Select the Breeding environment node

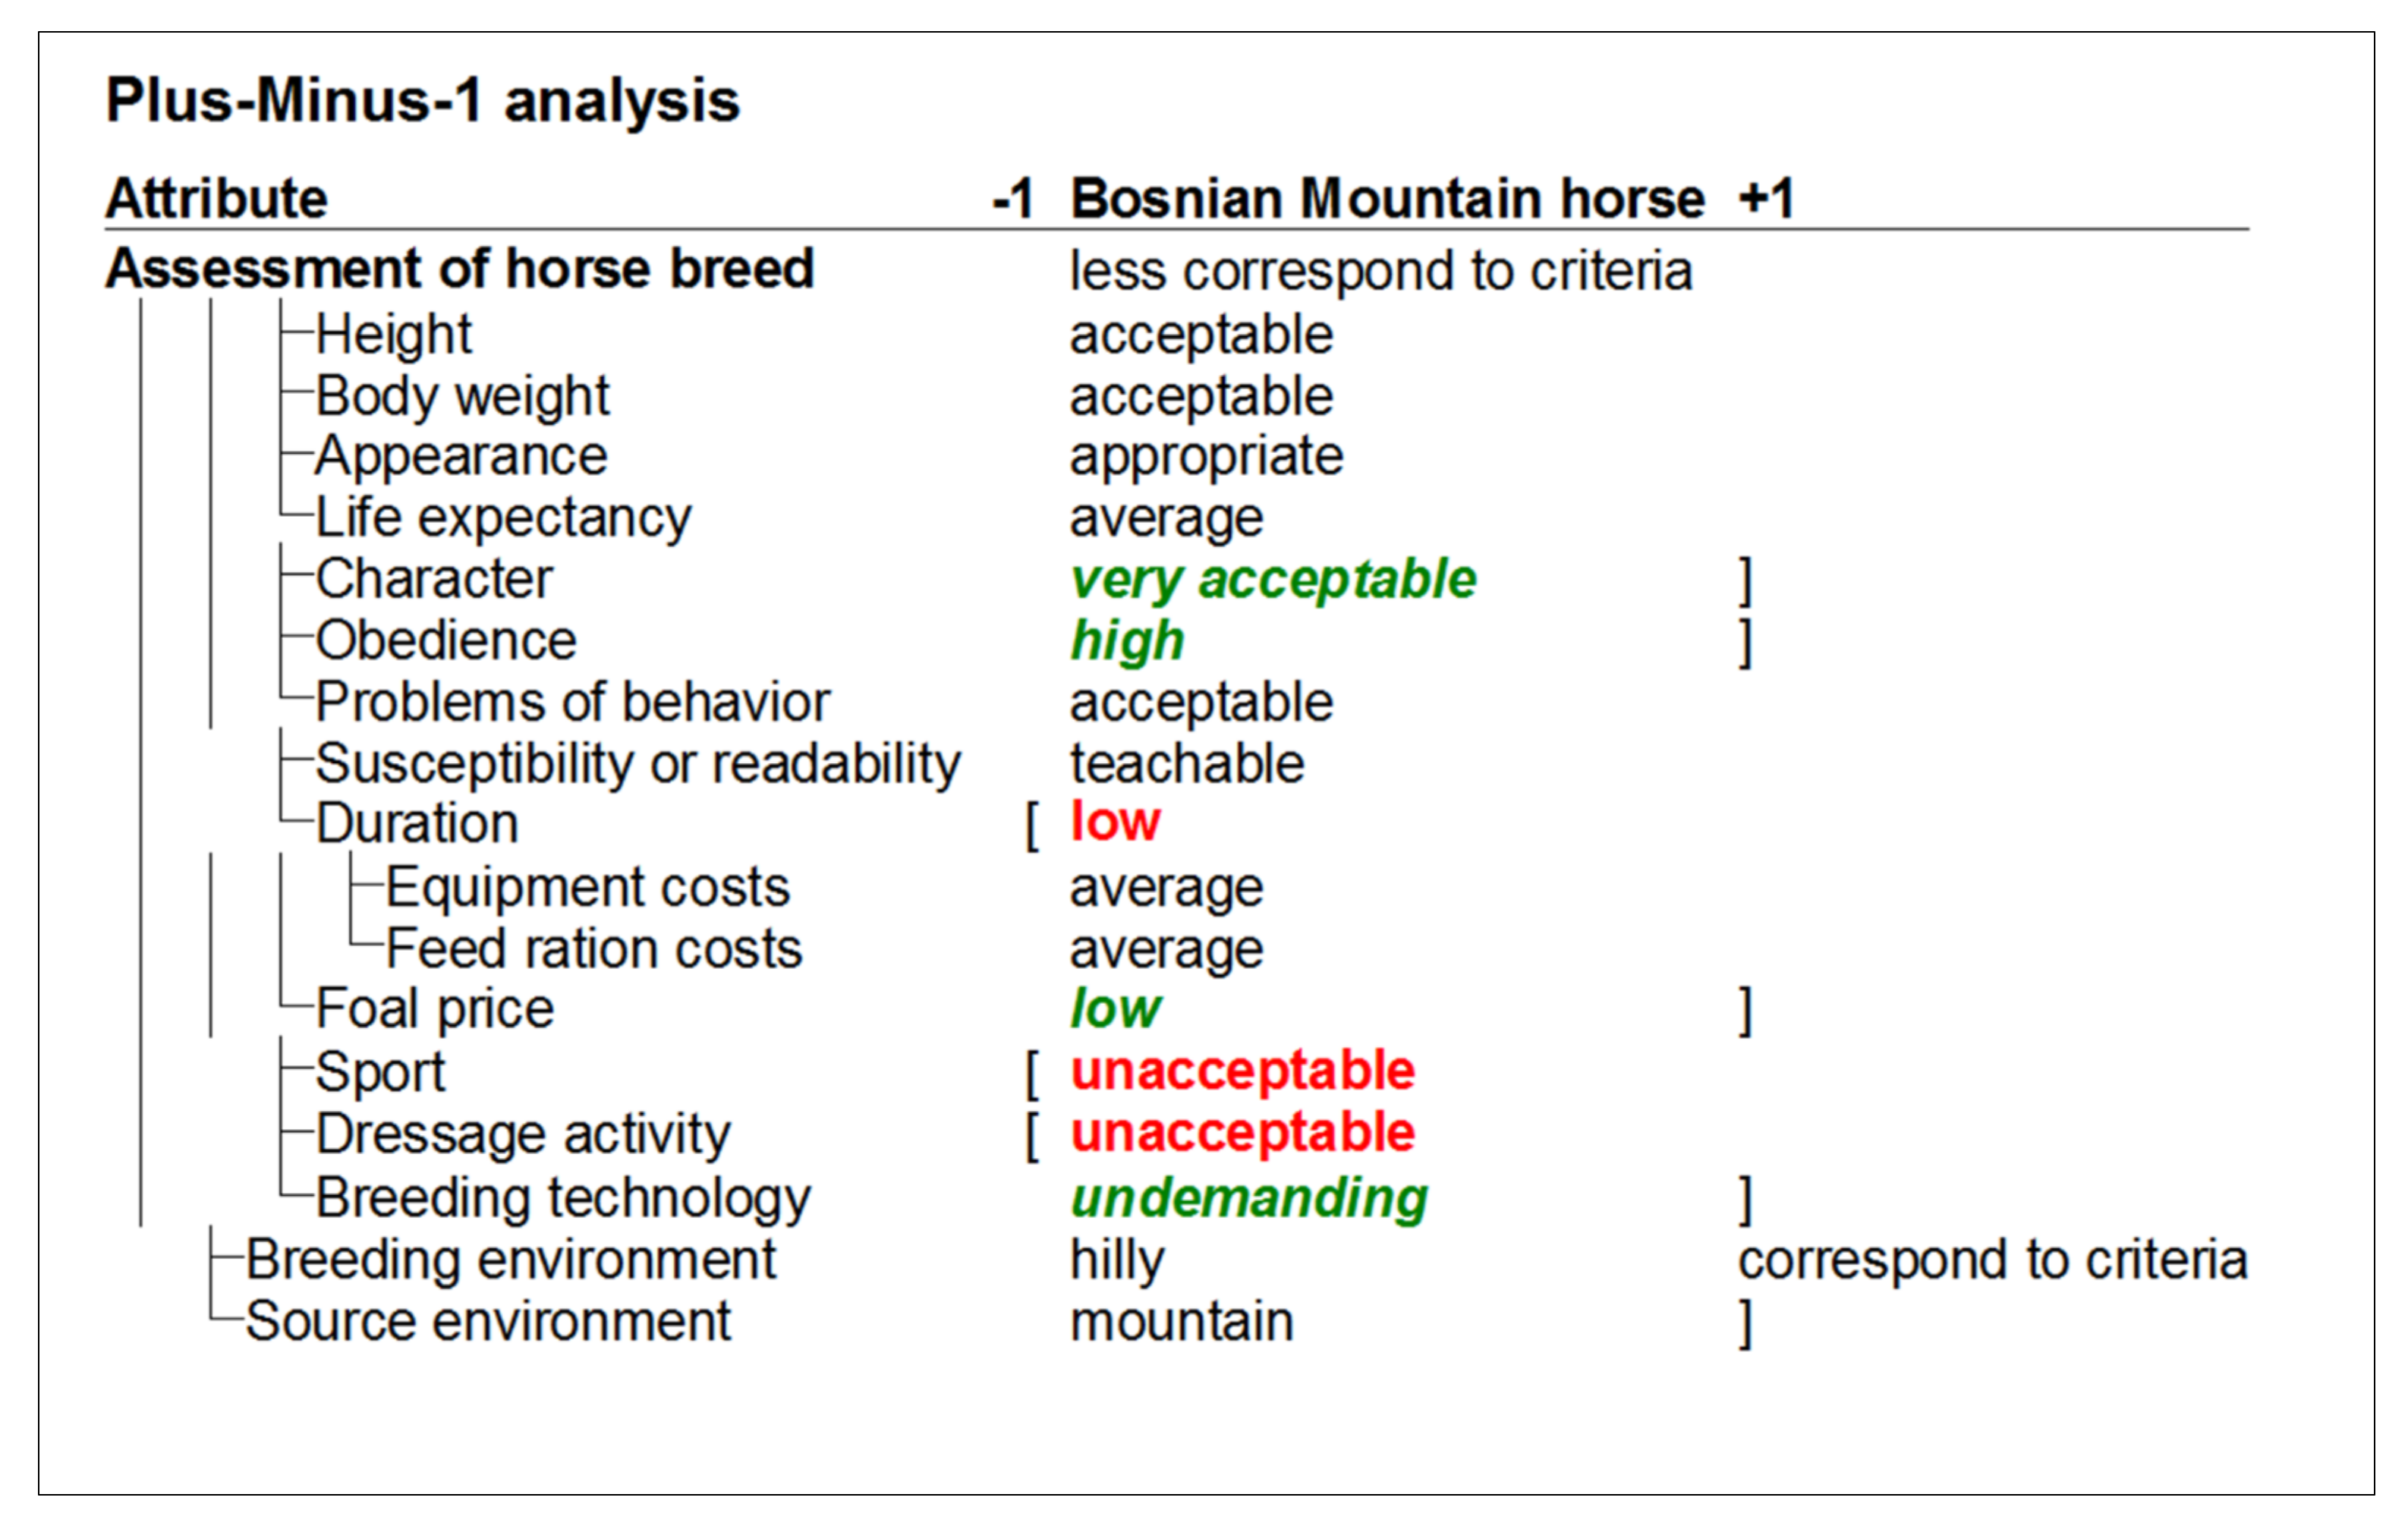tap(511, 1260)
